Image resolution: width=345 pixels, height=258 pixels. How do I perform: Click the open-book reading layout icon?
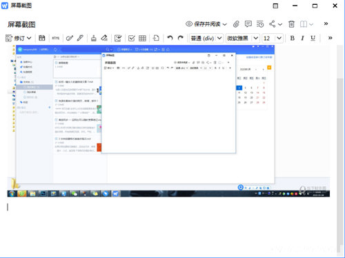304,24
